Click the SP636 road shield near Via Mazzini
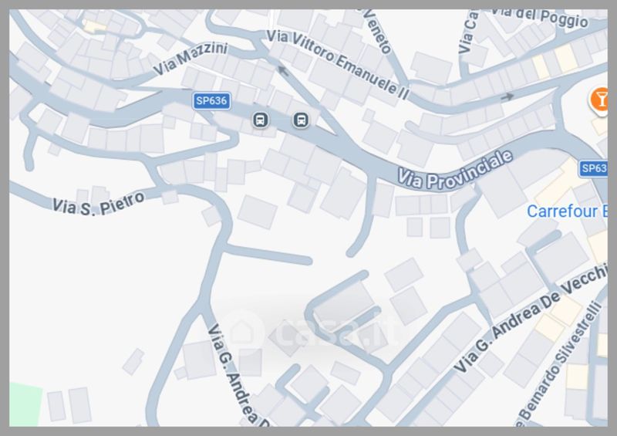Viewport: 617px width, 436px height. [x=211, y=101]
